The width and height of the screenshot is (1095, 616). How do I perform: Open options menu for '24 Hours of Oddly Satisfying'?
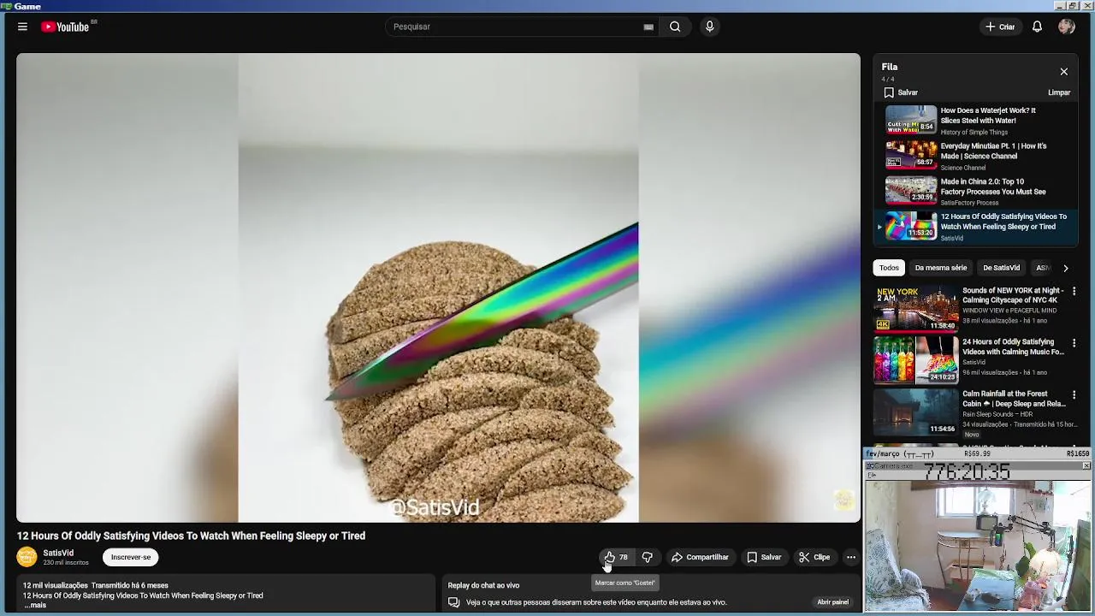point(1074,343)
